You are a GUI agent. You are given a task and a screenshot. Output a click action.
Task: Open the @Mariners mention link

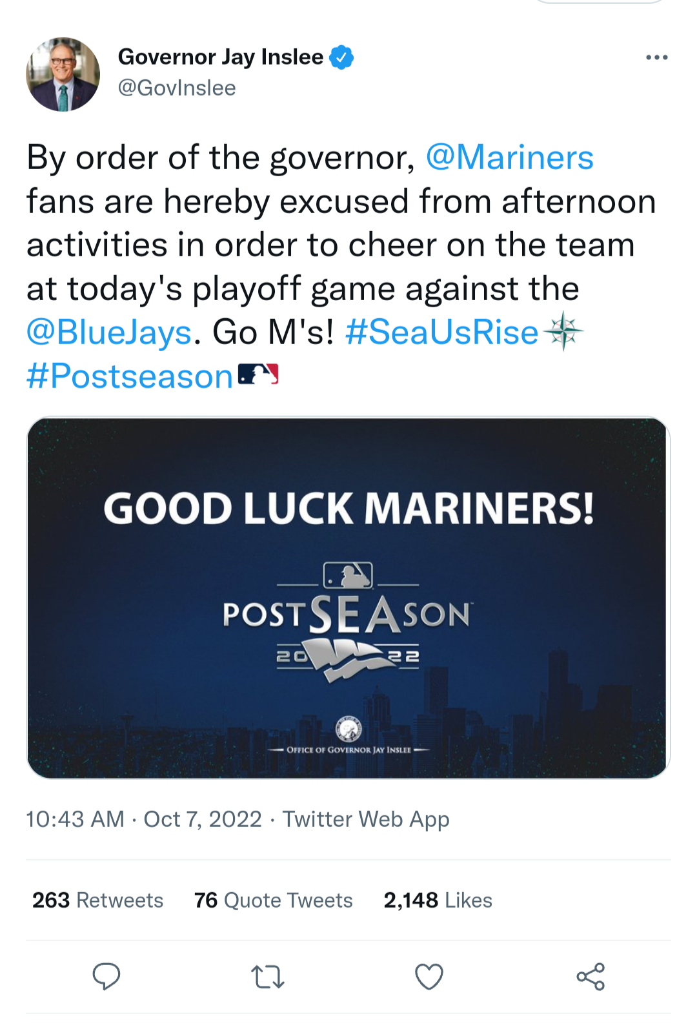point(509,158)
